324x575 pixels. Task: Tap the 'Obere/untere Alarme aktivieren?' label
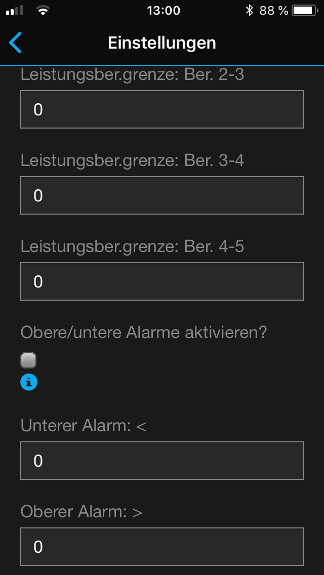[x=144, y=333]
